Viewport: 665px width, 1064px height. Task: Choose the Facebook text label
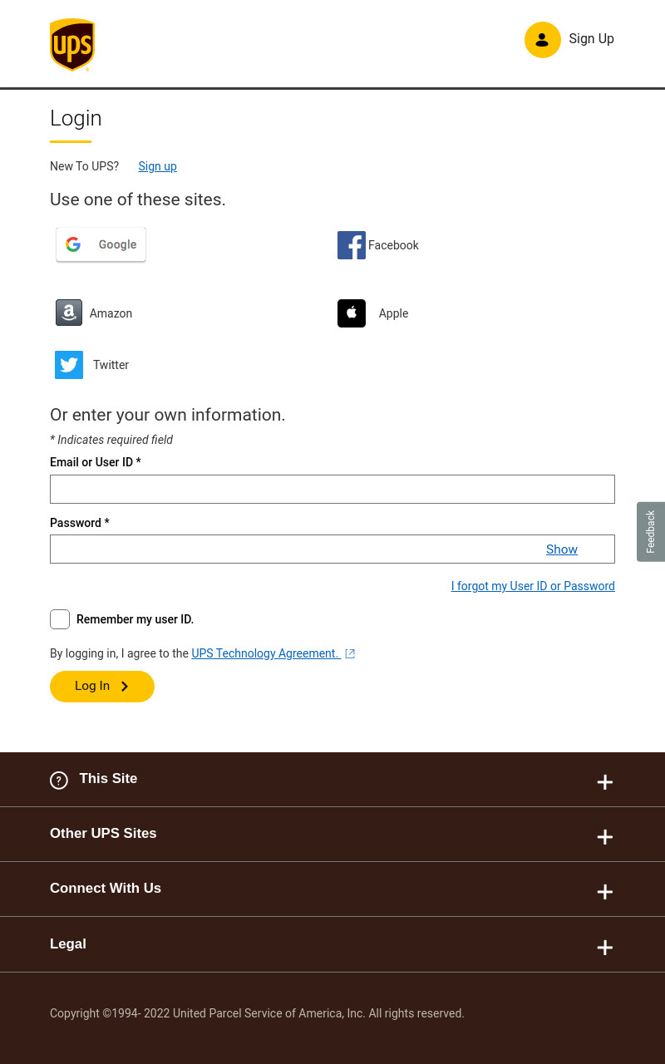393,245
